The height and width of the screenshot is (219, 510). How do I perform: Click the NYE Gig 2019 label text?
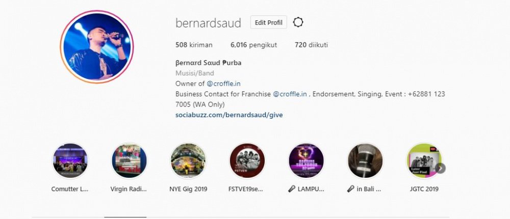coord(188,189)
